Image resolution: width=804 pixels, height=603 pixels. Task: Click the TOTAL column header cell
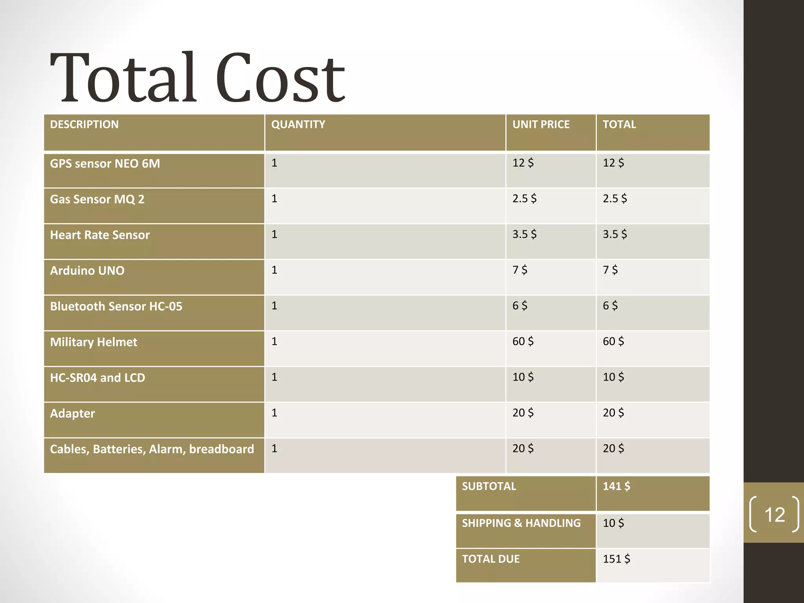point(619,125)
